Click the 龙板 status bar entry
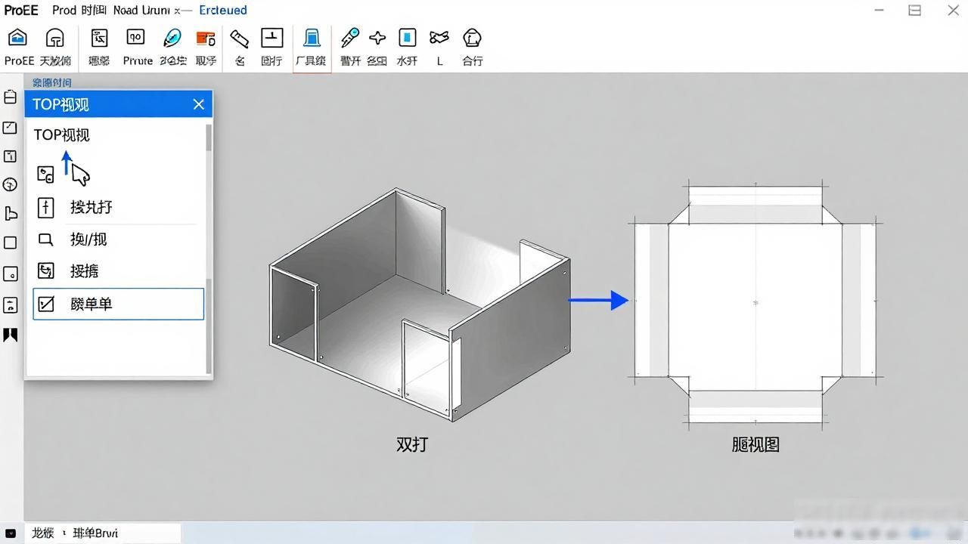The image size is (968, 544). coord(43,533)
